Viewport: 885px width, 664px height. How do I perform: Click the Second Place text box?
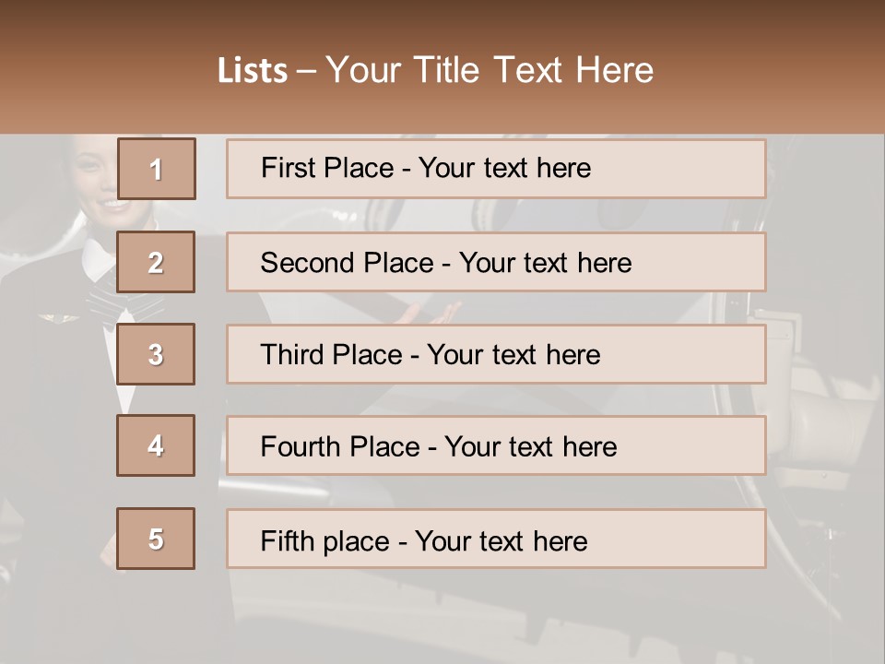496,262
